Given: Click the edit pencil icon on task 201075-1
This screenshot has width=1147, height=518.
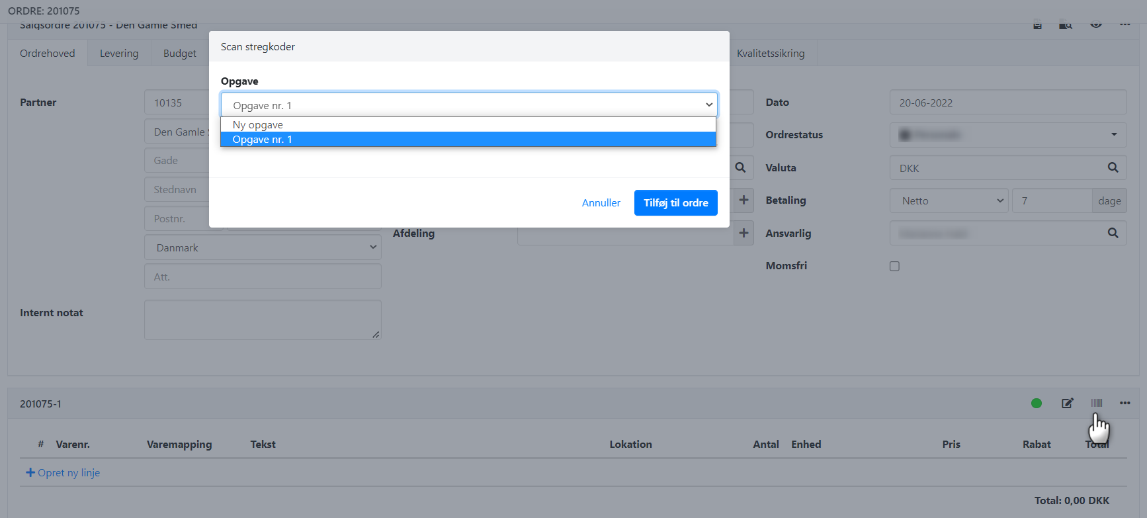Looking at the screenshot, I should tap(1067, 403).
